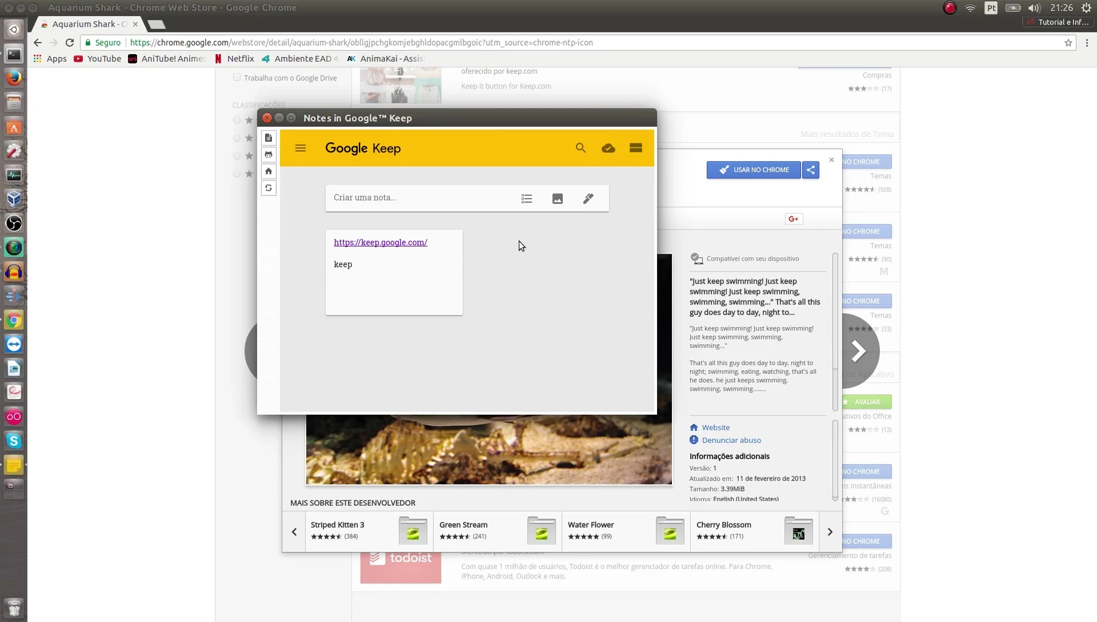Select the third star rating radio button
Screen dimensions: 1097x622
point(237,156)
